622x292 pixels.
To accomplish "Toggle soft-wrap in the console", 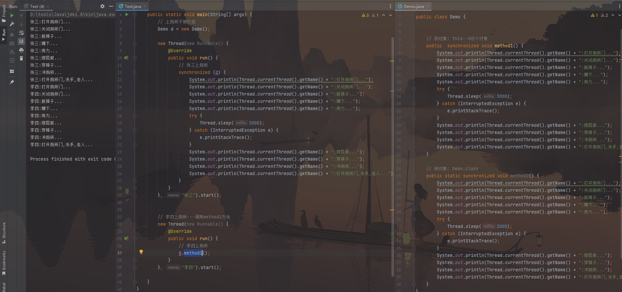I will [x=21, y=33].
